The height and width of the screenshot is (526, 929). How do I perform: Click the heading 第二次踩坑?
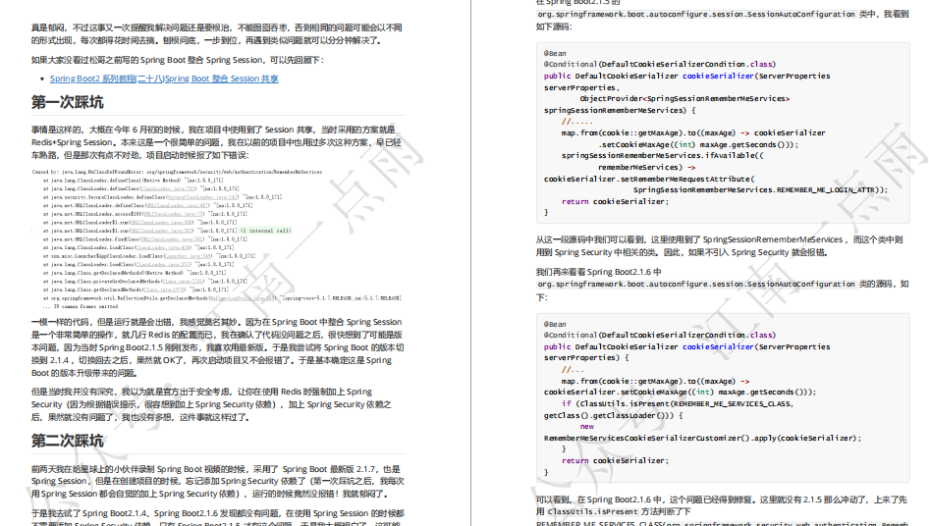click(x=68, y=441)
